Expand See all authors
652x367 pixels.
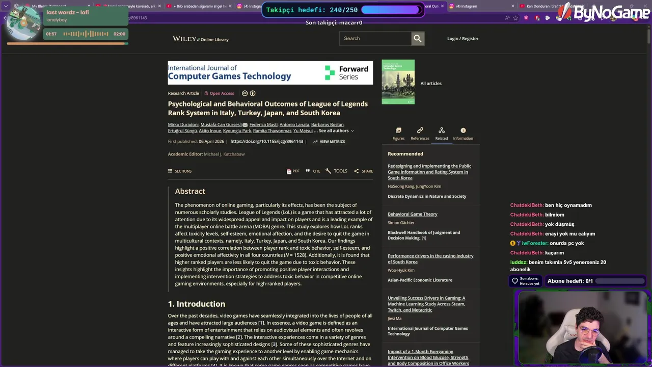tap(336, 131)
